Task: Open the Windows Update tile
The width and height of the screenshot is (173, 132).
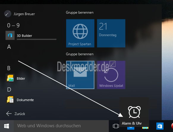Action: pyautogui.click(x=111, y=75)
